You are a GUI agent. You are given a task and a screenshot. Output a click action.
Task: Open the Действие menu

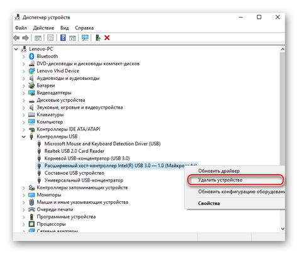[43, 28]
